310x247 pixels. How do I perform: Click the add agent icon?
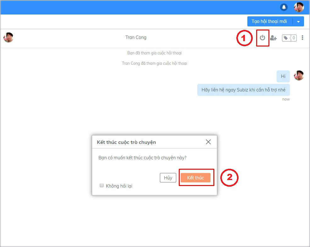coord(273,38)
